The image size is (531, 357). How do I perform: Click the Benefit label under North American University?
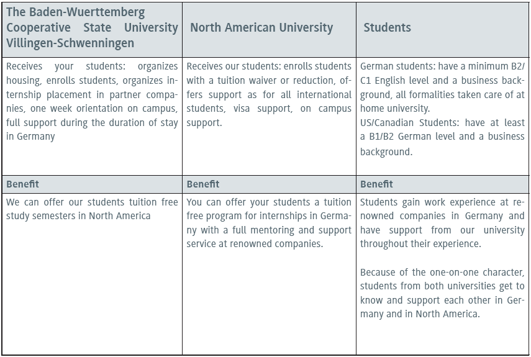point(202,184)
